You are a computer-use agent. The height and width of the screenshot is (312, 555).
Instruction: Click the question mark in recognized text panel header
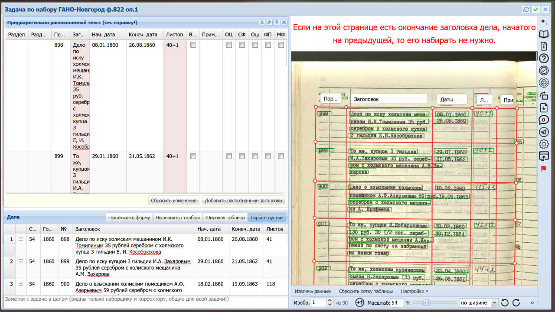277,23
